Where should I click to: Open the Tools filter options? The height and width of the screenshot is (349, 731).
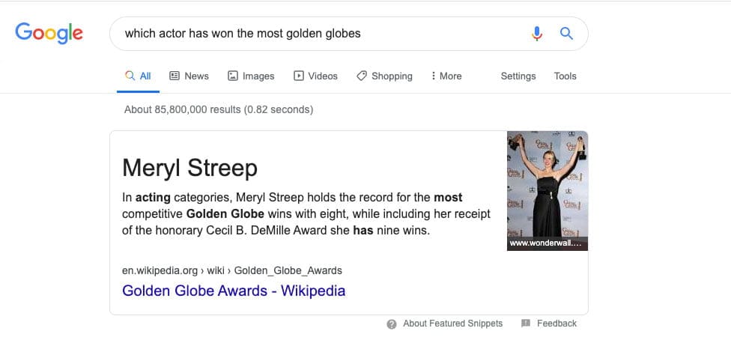tap(565, 76)
